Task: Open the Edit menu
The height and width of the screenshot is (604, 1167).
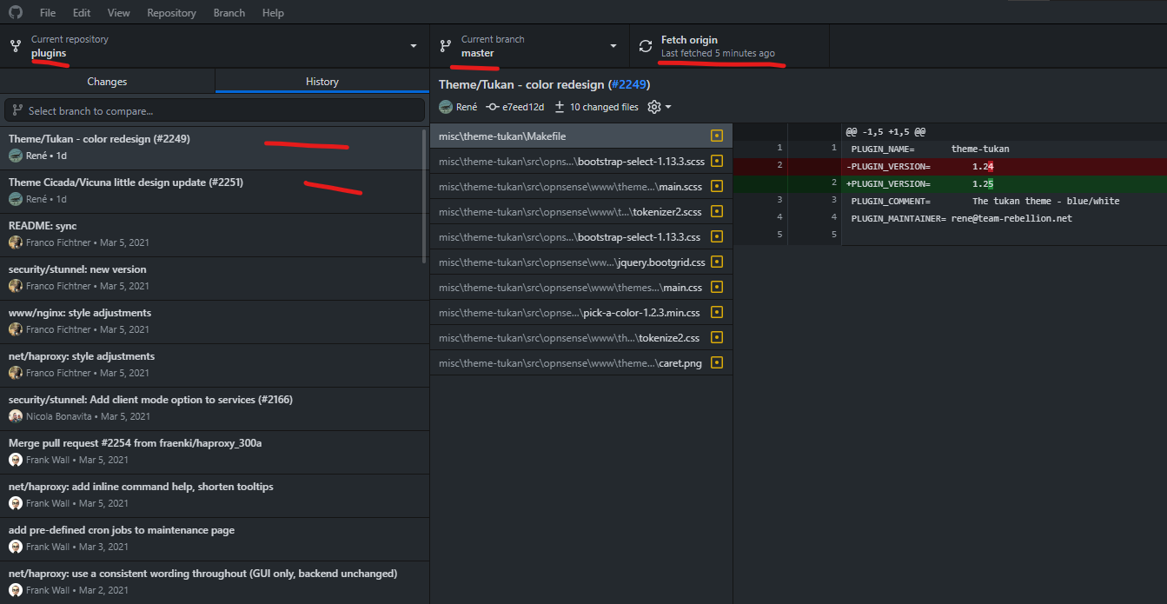Action: click(x=82, y=13)
